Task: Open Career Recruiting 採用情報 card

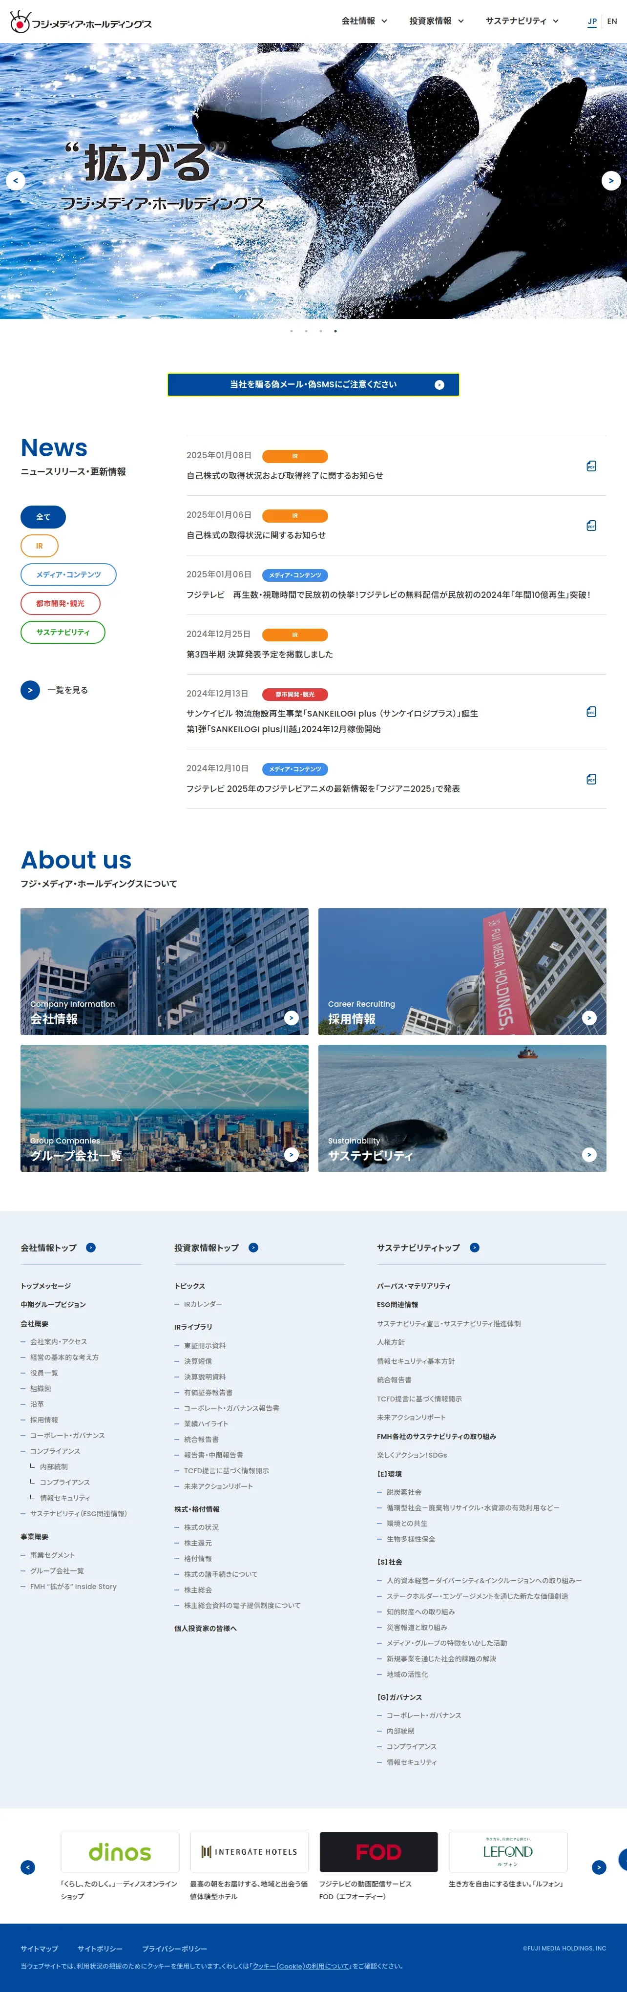Action: pyautogui.click(x=462, y=971)
